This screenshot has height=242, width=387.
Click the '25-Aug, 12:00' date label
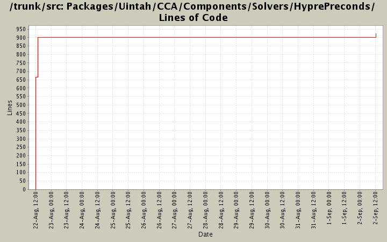coord(128,210)
